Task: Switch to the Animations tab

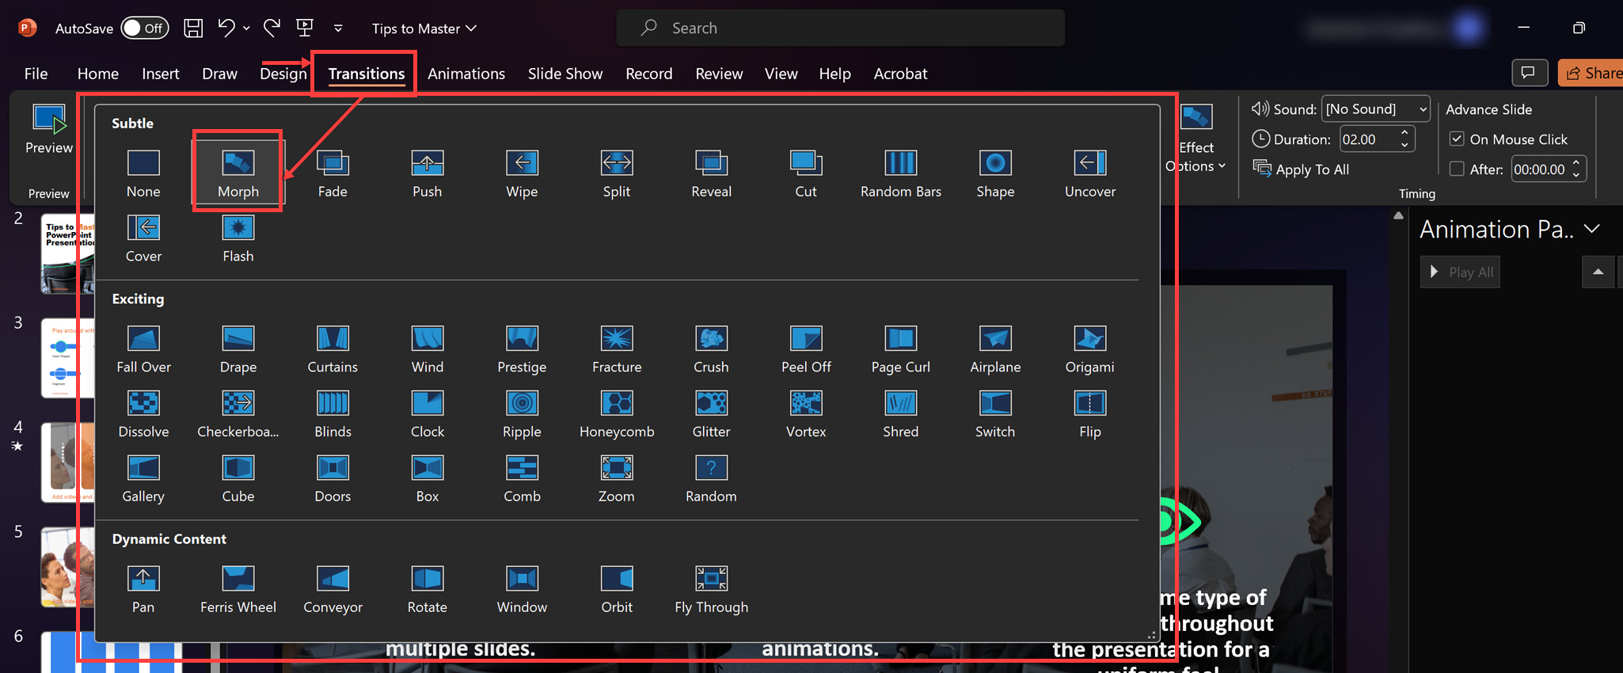Action: [466, 74]
